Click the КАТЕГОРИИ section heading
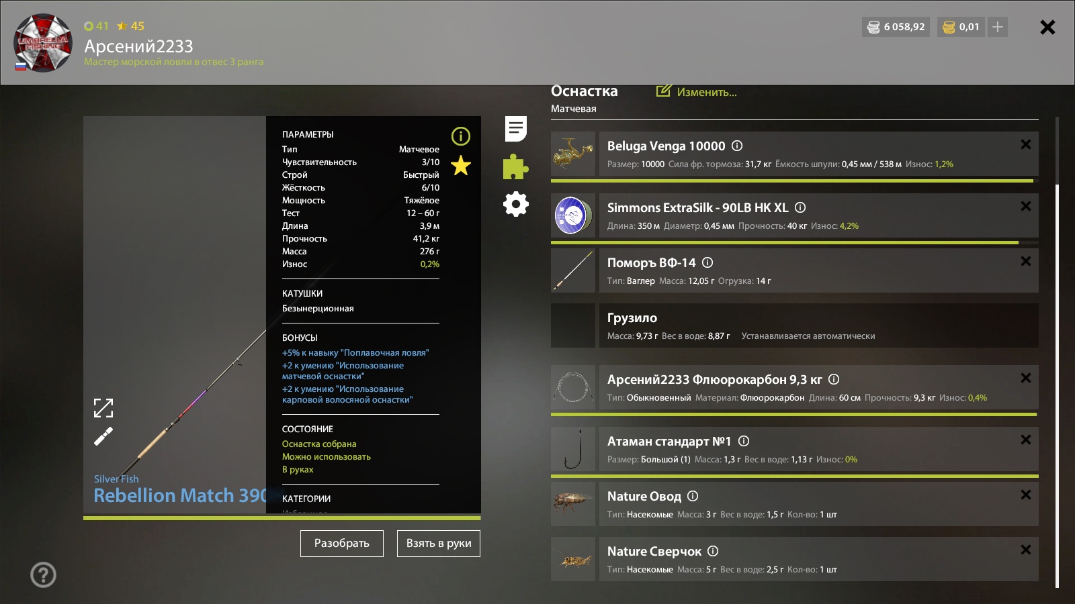The height and width of the screenshot is (604, 1075). click(306, 499)
